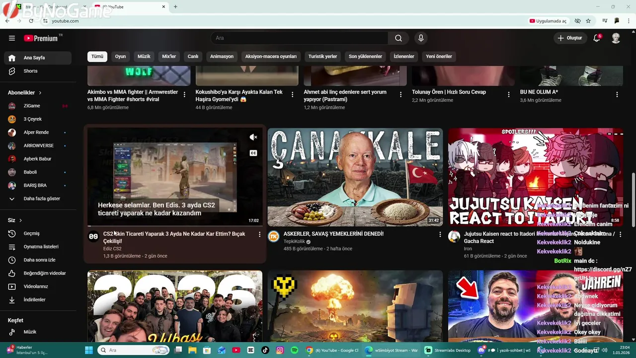Viewport: 636px width, 358px height.
Task: Select the Müzik filter chip
Action: click(144, 56)
